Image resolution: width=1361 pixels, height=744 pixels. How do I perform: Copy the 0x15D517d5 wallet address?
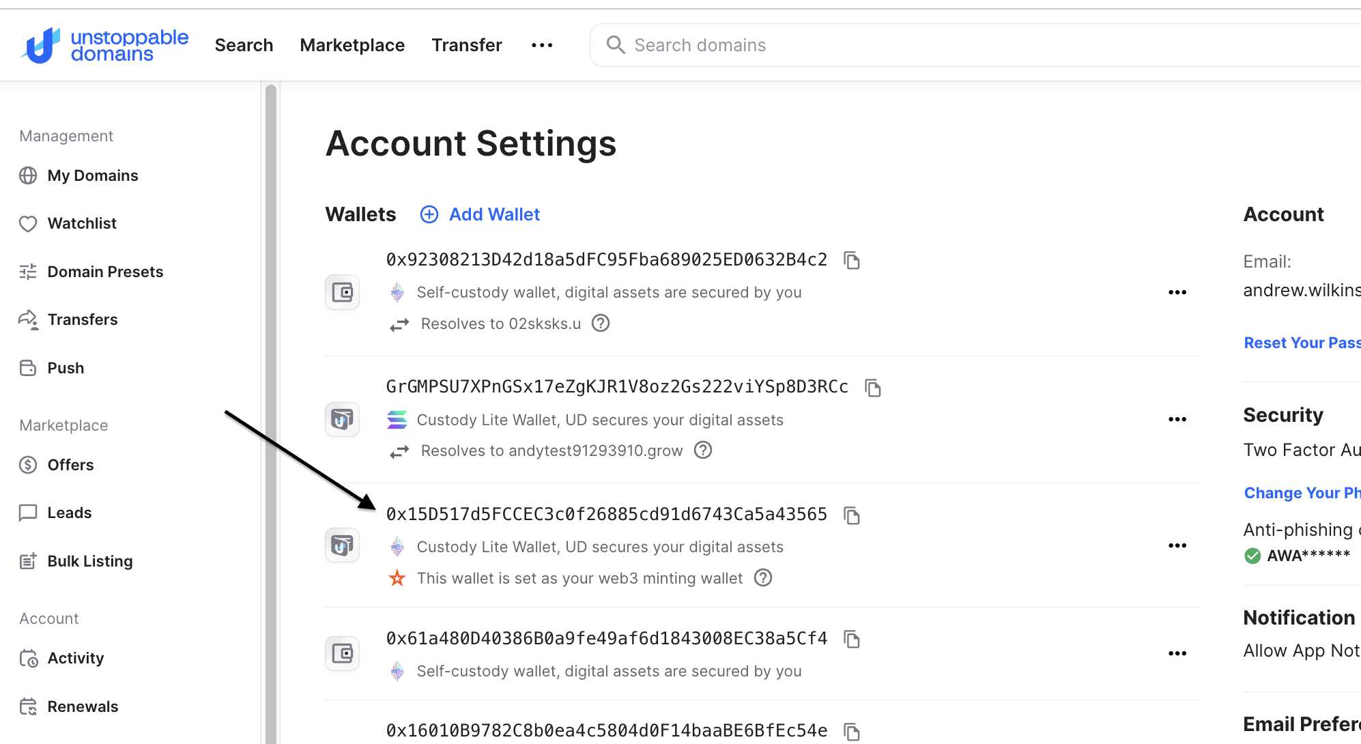pos(851,515)
